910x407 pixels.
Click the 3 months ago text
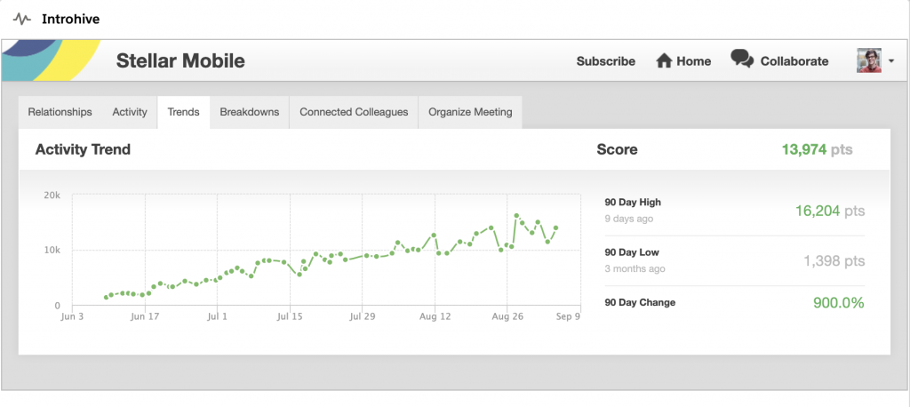tap(635, 269)
